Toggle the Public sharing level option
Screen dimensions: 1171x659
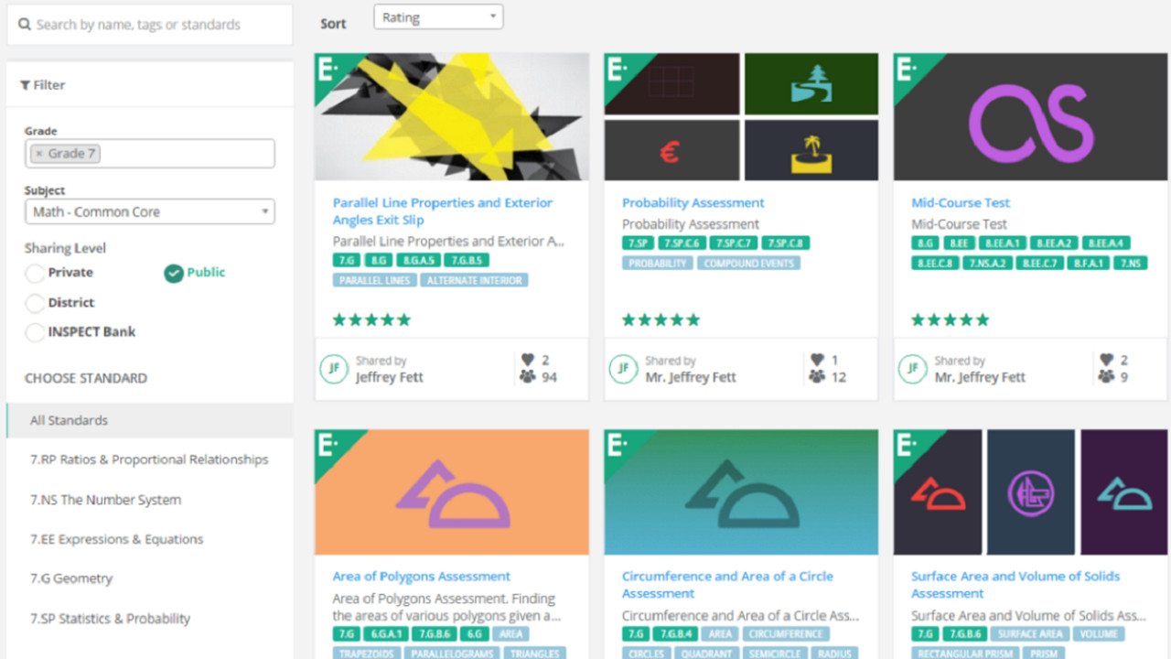174,273
